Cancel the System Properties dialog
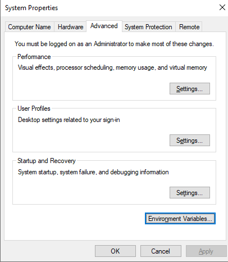The width and height of the screenshot is (228, 262). pyautogui.click(x=161, y=251)
